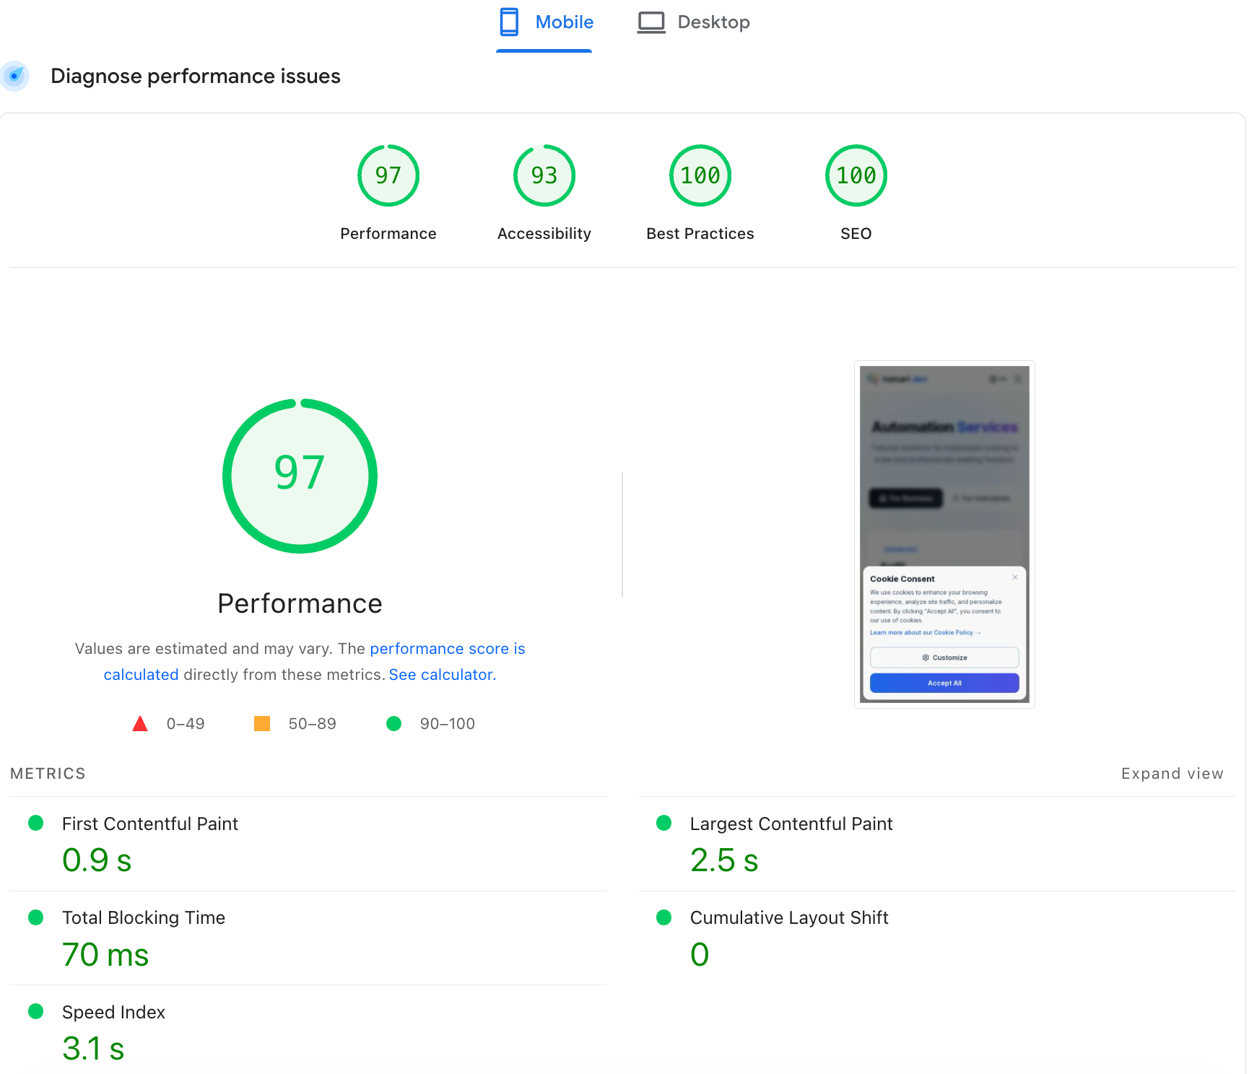This screenshot has width=1249, height=1074.
Task: Switch to the Desktop tab
Action: click(x=713, y=22)
